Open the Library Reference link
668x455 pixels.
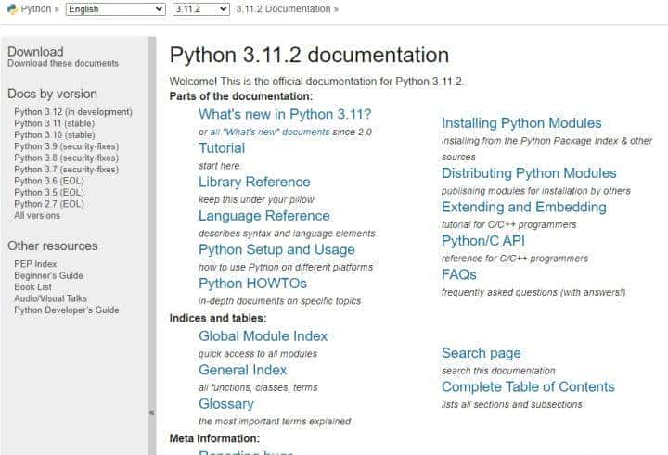[254, 182]
